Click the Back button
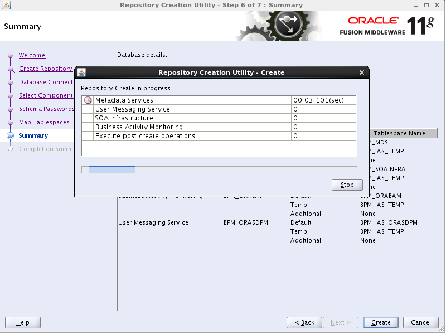The image size is (446, 334). pyautogui.click(x=304, y=323)
